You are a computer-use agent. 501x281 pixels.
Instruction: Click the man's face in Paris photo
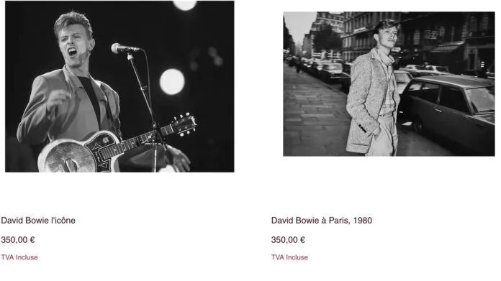point(388,36)
